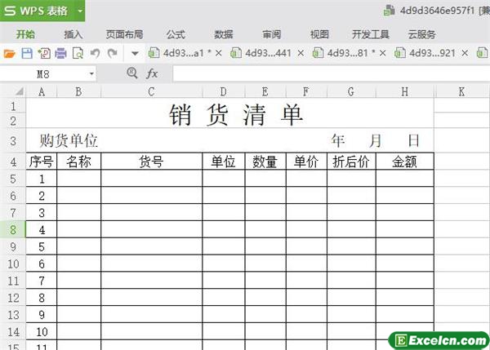Click document icon on tab 4d93...921
This screenshot has width=490, height=350.
point(400,53)
